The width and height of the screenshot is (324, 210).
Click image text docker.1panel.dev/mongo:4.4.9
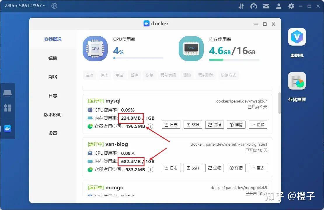pos(239,188)
